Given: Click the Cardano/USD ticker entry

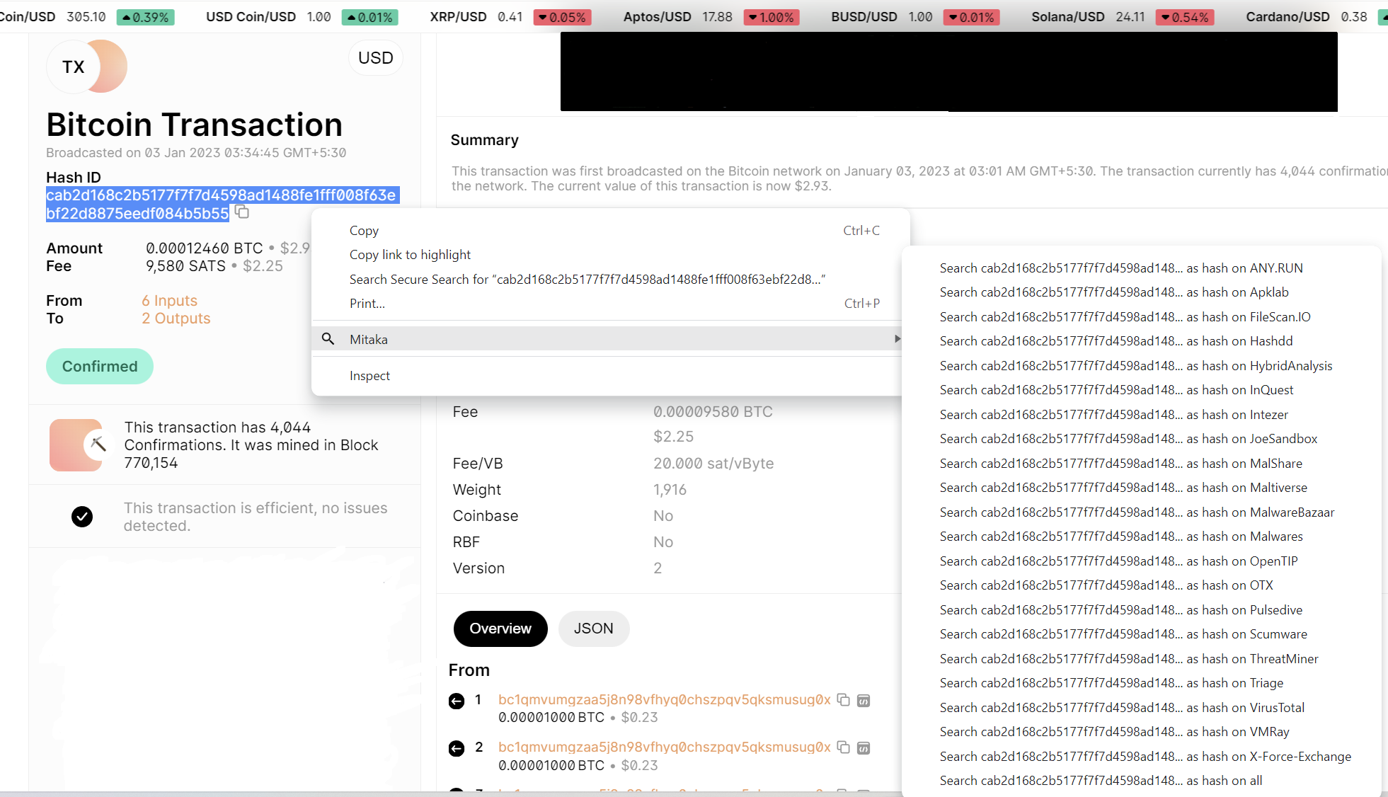Looking at the screenshot, I should [1315, 16].
